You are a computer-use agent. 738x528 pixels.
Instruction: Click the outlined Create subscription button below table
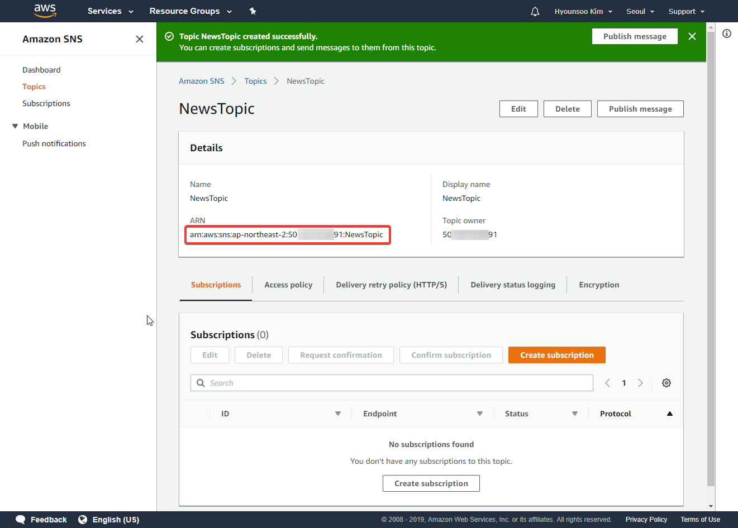click(x=431, y=483)
